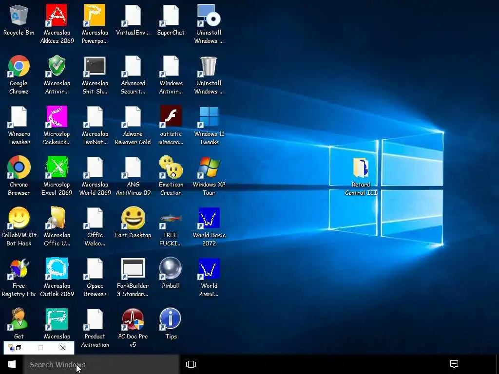
Task: Select the Pinball shortcut
Action: (171, 273)
